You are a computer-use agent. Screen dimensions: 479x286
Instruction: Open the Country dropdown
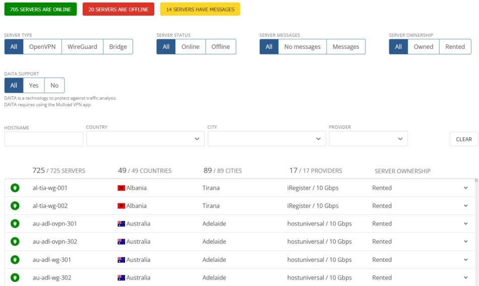coord(145,139)
